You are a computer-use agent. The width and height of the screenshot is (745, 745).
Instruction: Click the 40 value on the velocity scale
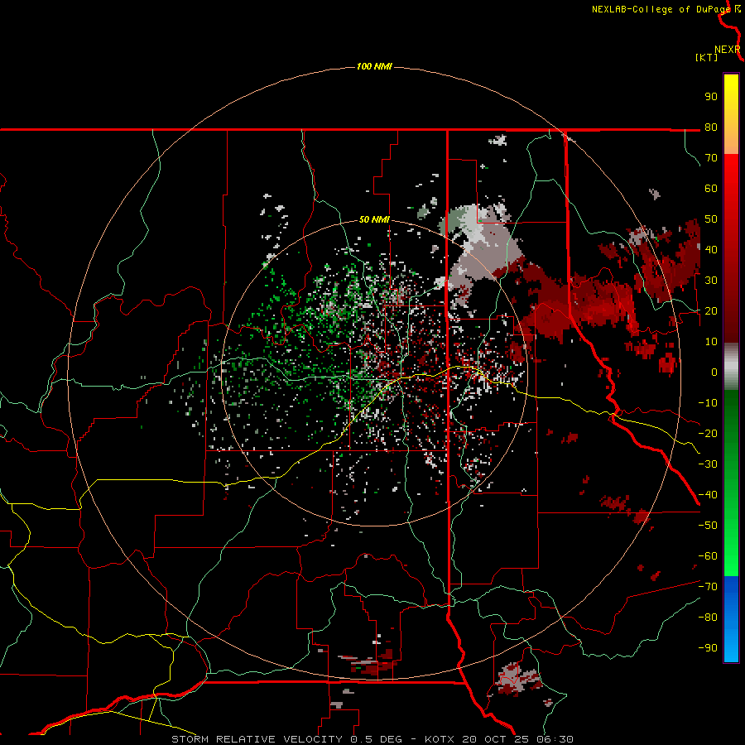tap(711, 249)
